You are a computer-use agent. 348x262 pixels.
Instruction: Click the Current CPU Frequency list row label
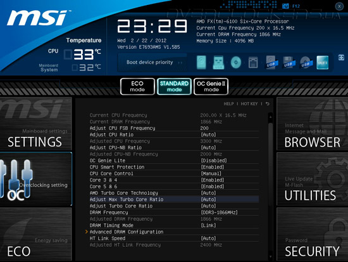118,115
